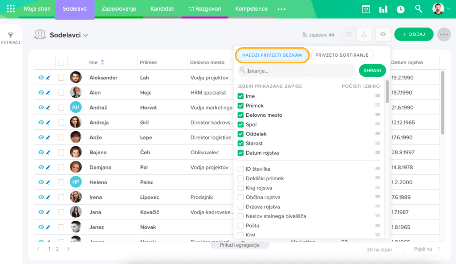456x264 pixels.
Task: Enable the ID številka column checkbox
Action: (240, 169)
